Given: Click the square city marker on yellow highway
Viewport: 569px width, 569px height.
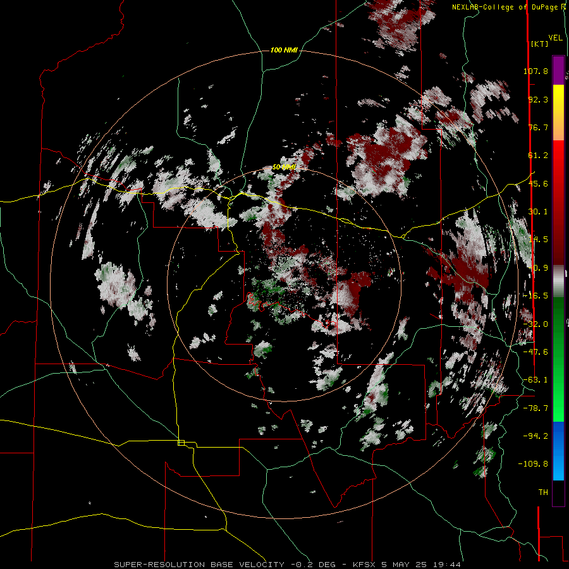Looking at the screenshot, I should 181,443.
